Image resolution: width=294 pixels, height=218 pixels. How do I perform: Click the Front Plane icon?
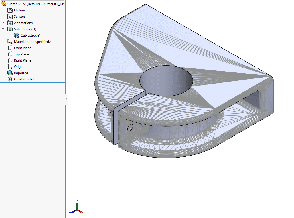(10, 48)
